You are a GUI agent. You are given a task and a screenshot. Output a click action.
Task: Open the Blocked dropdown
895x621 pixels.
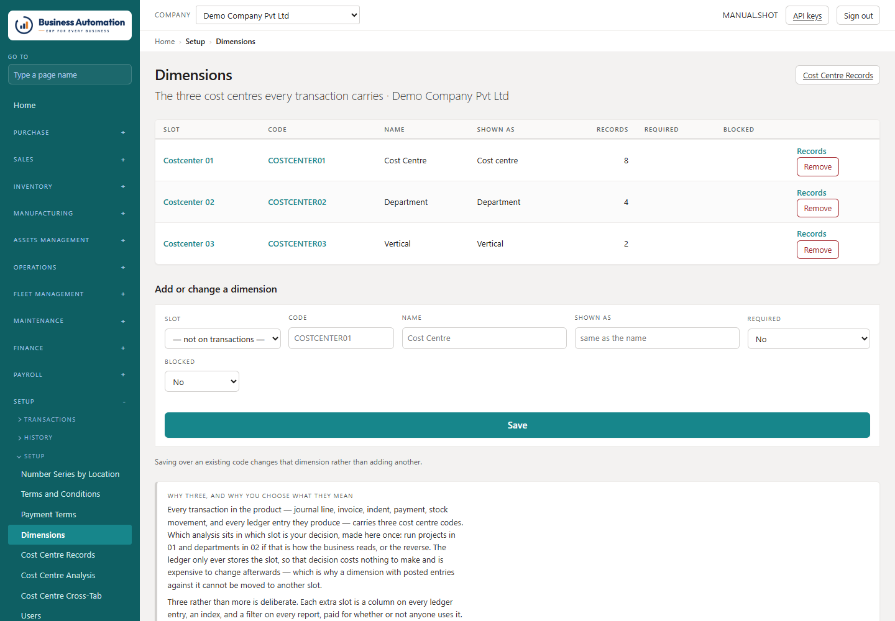click(202, 382)
